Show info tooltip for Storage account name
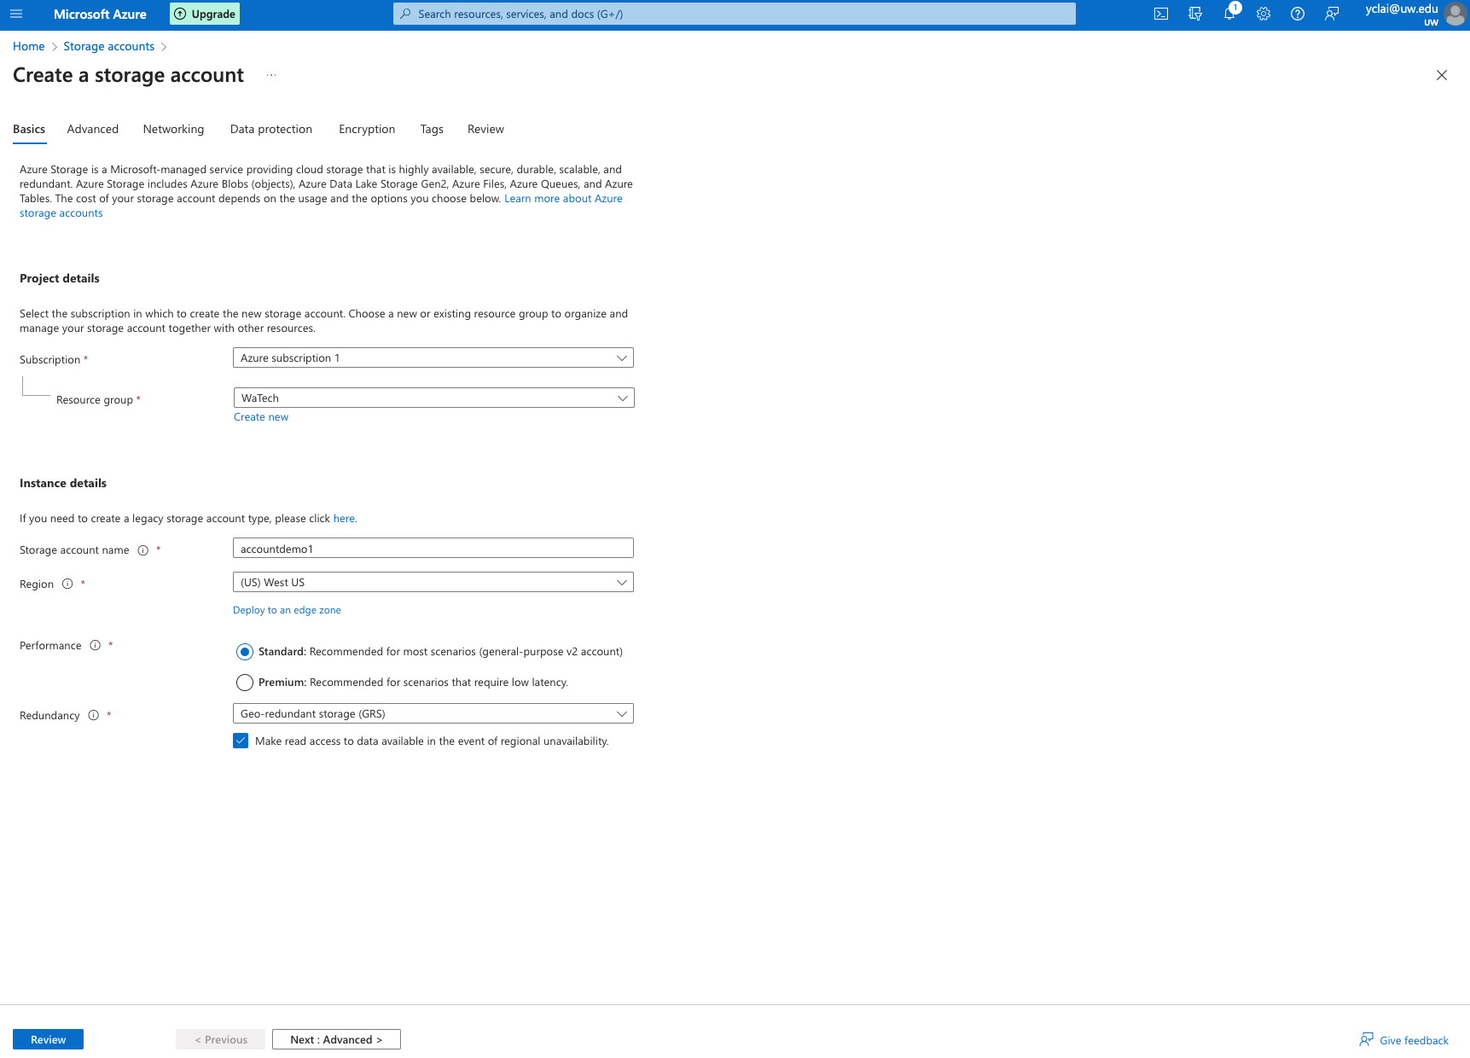Viewport: 1470px width, 1058px height. pyautogui.click(x=143, y=550)
